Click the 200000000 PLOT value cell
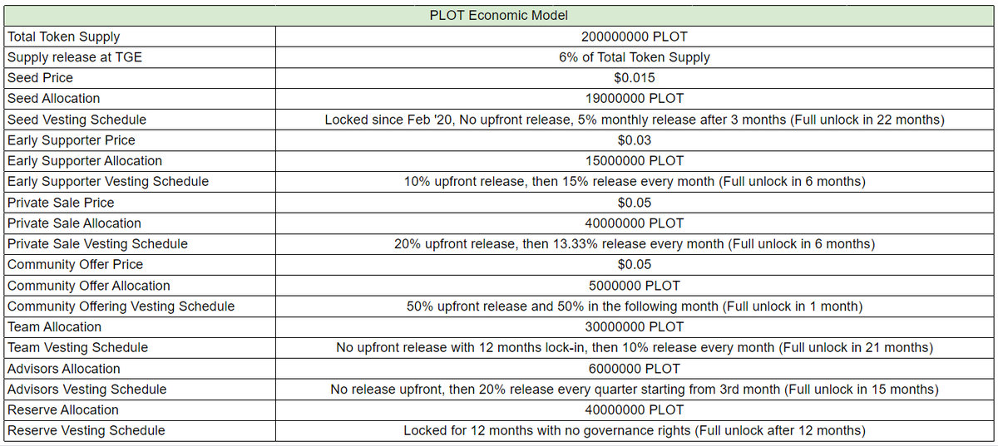This screenshot has height=446, width=998. [634, 37]
